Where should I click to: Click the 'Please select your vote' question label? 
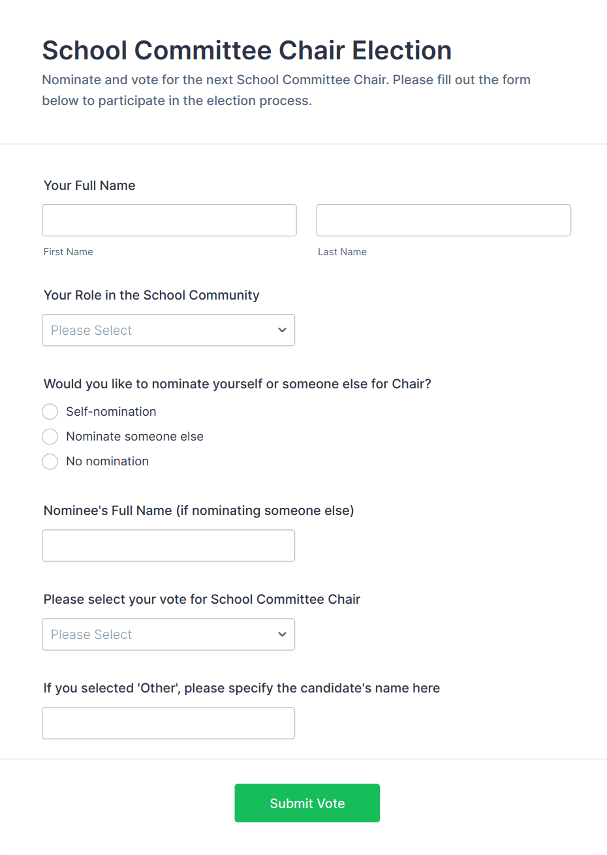coord(202,599)
